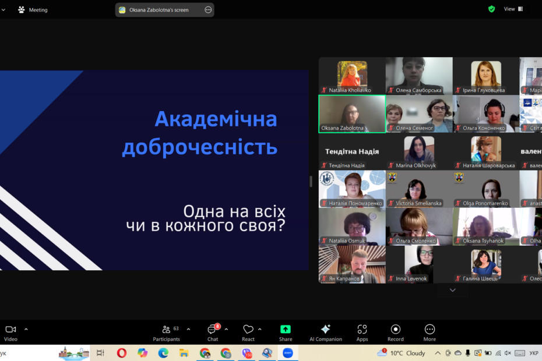
Task: Expand the arrow next to Chat
Action: 226,329
